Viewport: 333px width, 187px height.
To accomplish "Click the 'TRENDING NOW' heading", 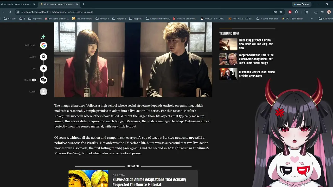I will coord(229,33).
